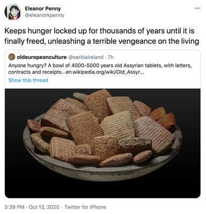
Task: Visit the @eleanorkpenny handle
Action: tap(45, 15)
